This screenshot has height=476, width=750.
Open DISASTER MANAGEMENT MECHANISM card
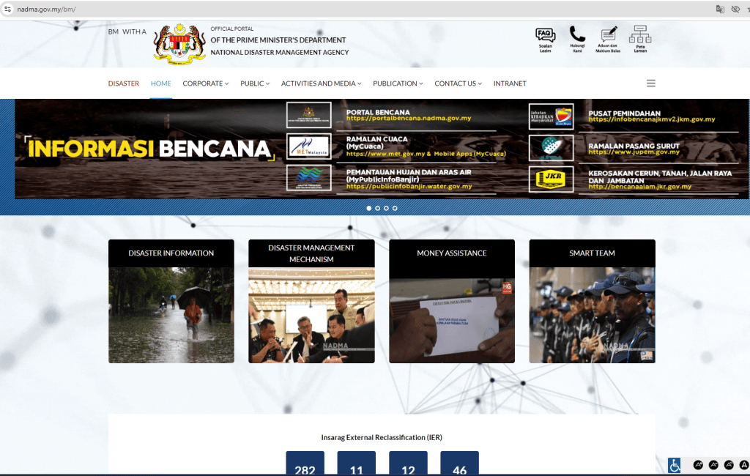(x=311, y=302)
